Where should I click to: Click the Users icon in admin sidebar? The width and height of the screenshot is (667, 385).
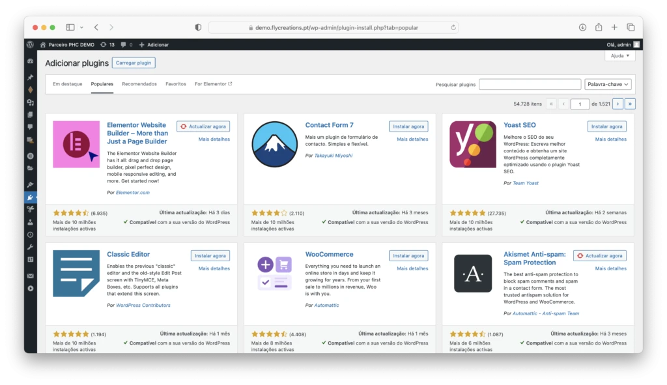click(x=30, y=222)
